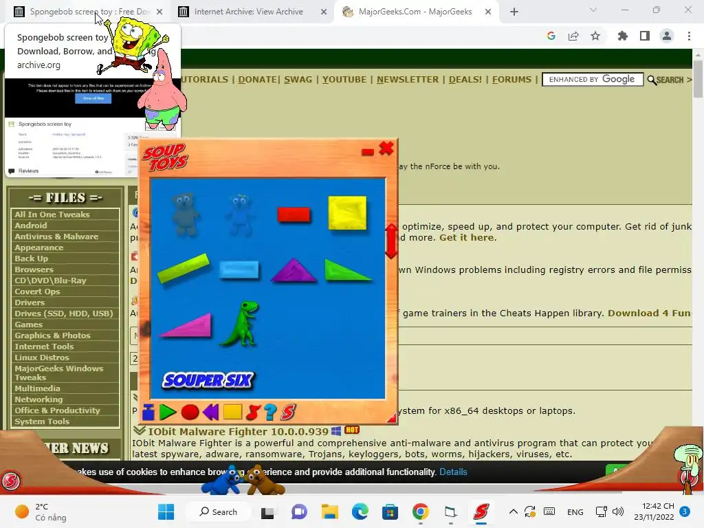This screenshot has width=704, height=528.
Task: Select the red rectangle block toy
Action: coord(294,214)
